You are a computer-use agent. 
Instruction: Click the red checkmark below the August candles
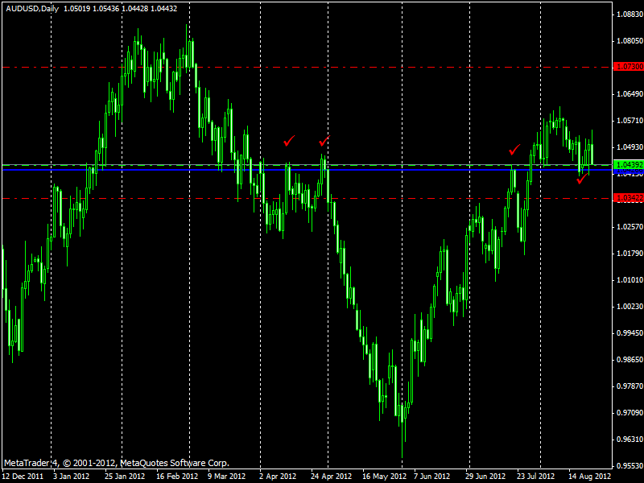click(x=581, y=180)
